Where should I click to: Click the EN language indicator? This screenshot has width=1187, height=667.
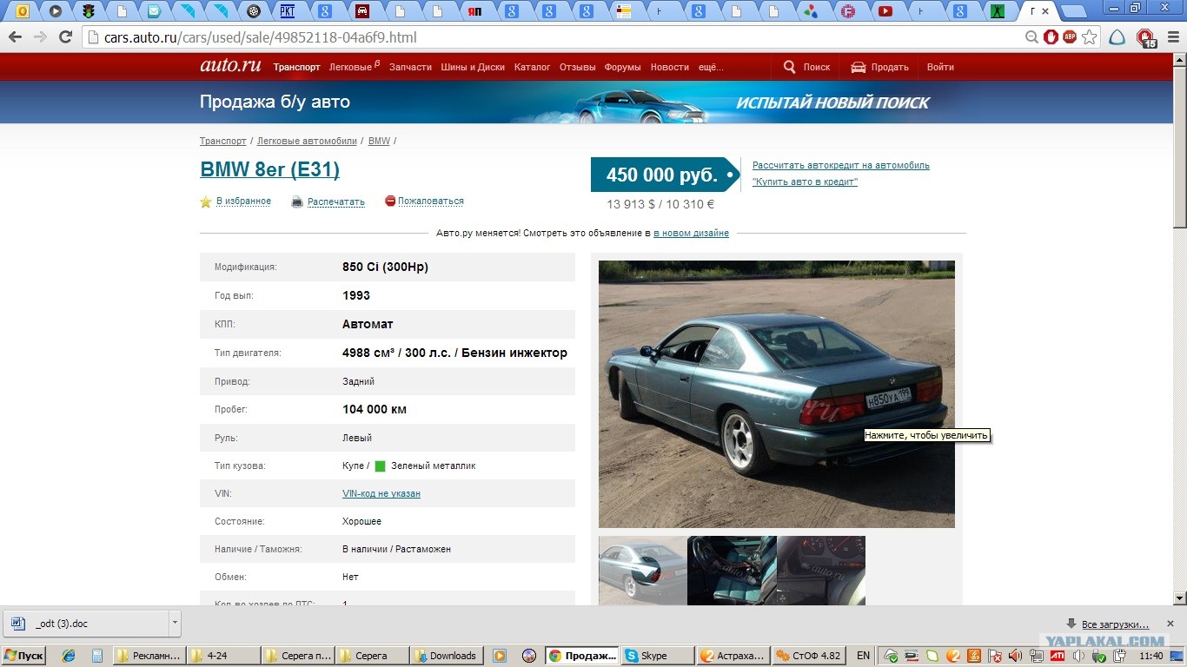click(x=863, y=656)
